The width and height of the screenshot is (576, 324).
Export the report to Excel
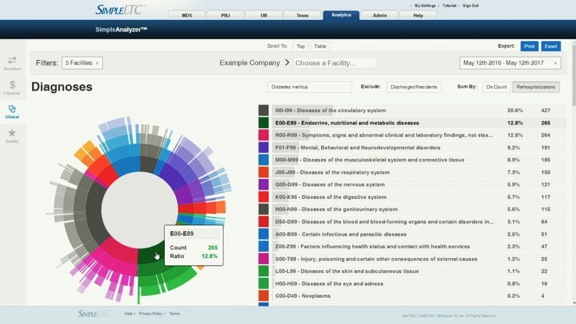click(x=551, y=46)
